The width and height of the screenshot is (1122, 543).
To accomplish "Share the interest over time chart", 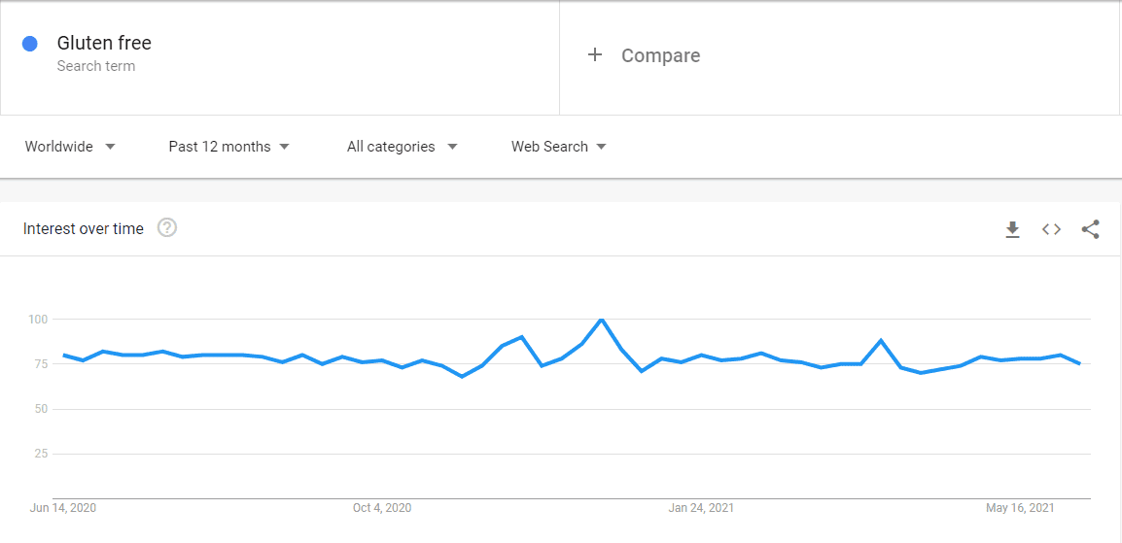I will pyautogui.click(x=1091, y=229).
